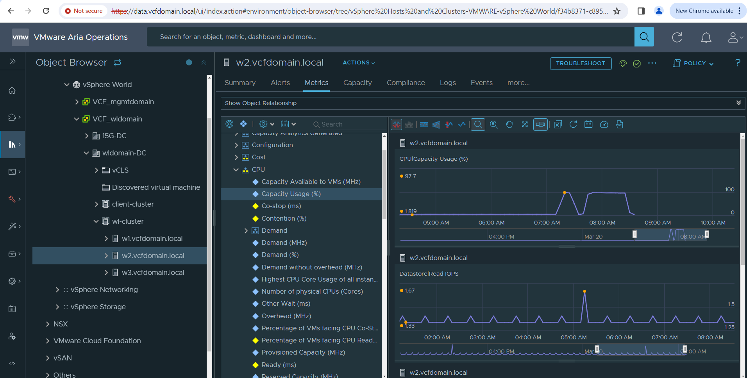
Task: Click the help question mark icon
Action: pos(738,63)
